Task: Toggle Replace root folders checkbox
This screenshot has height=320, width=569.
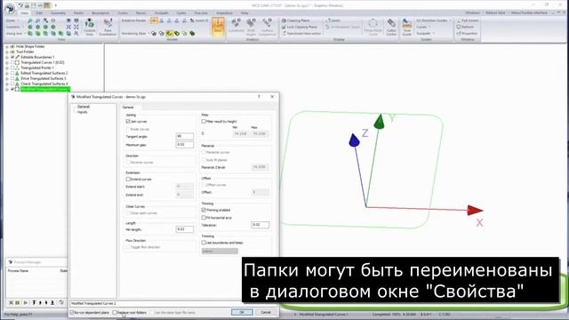Action: coord(115,312)
